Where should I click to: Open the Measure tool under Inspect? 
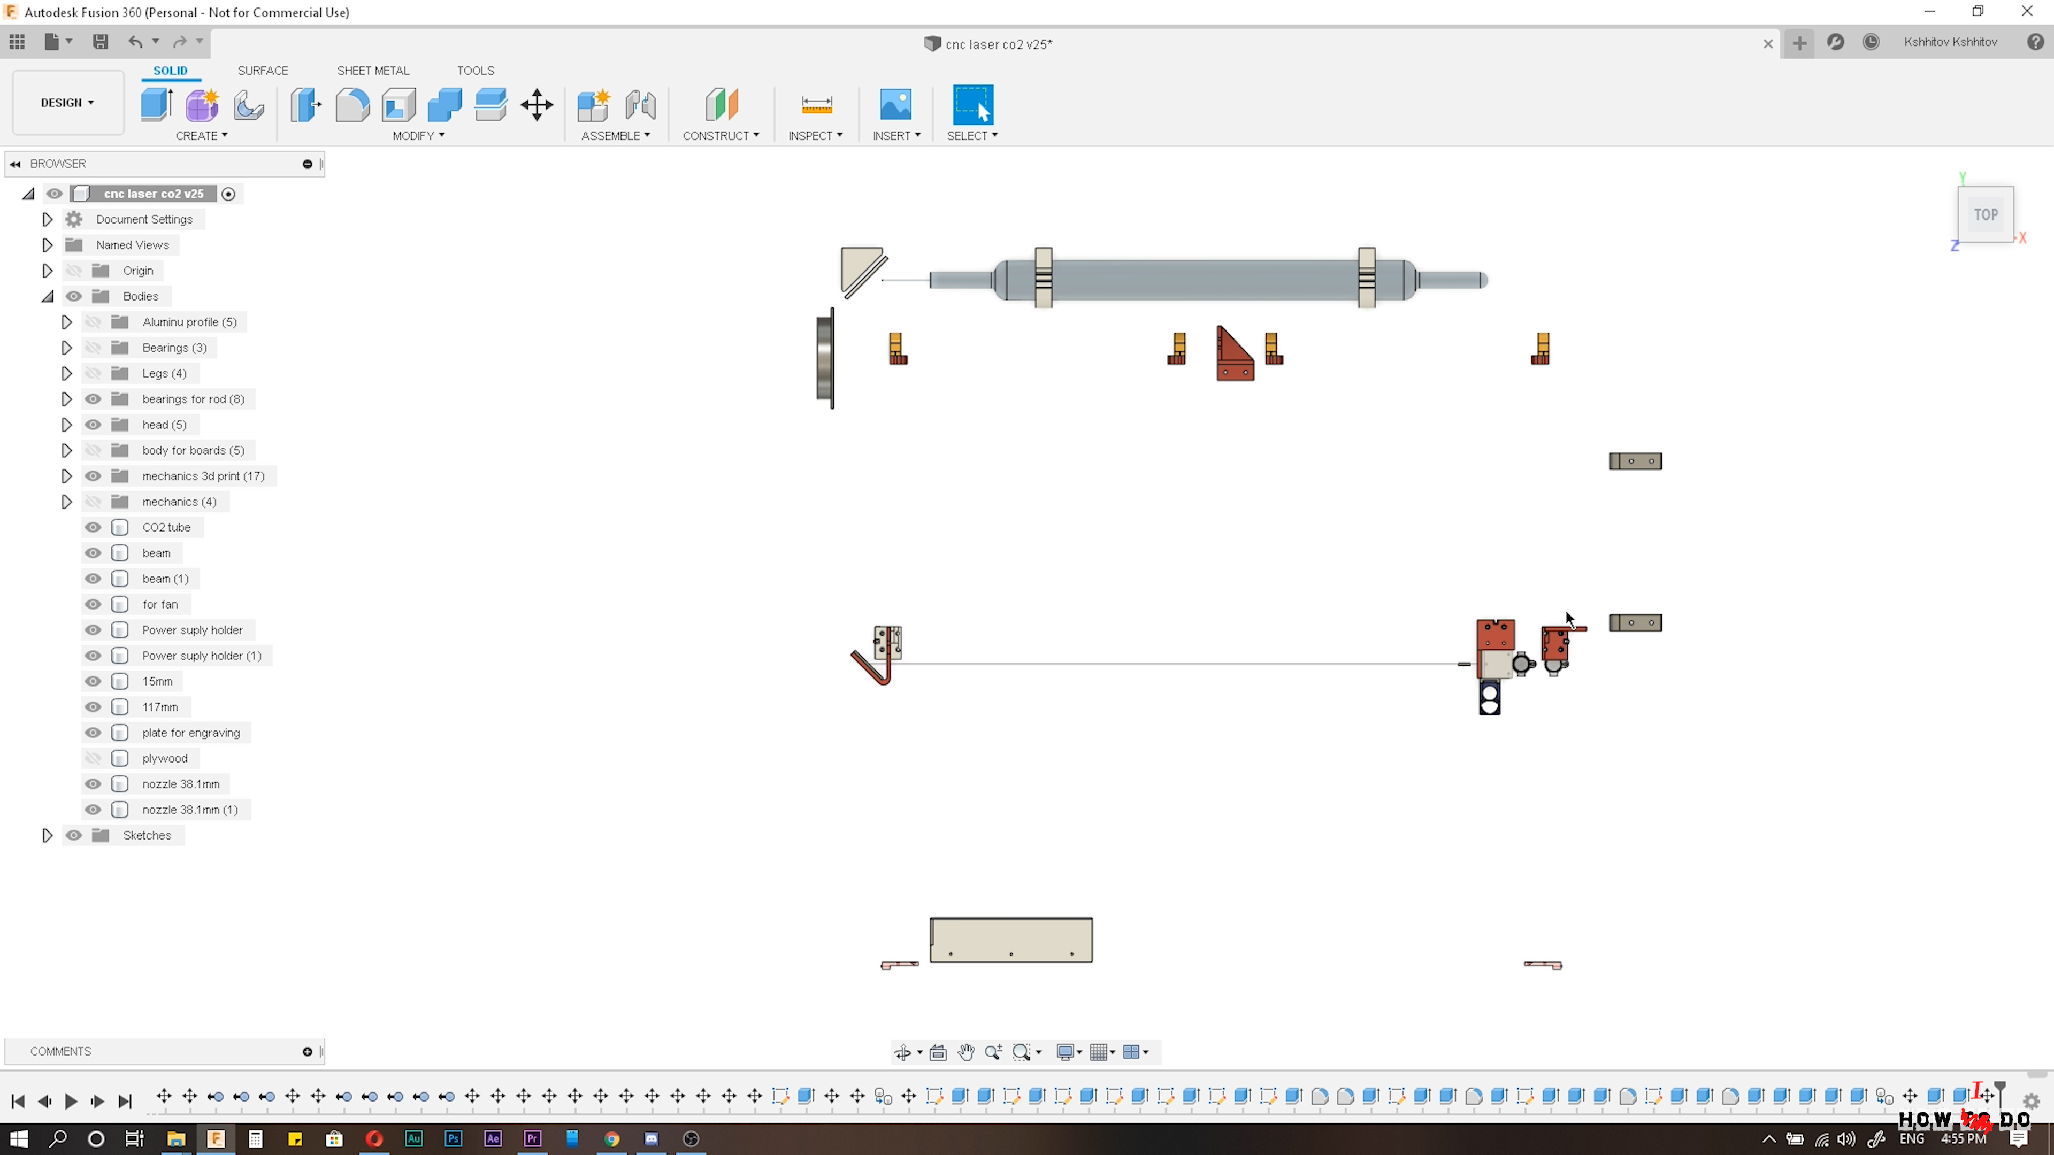point(816,104)
